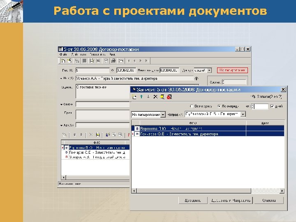Click the person icon right of the Усманов А.А. field
Screen dimensions: 296x222
point(197,79)
